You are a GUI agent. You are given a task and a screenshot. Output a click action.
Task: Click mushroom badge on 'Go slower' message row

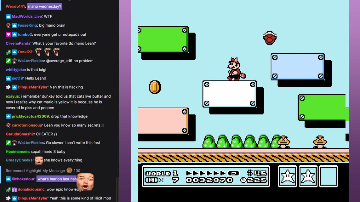coord(14,143)
